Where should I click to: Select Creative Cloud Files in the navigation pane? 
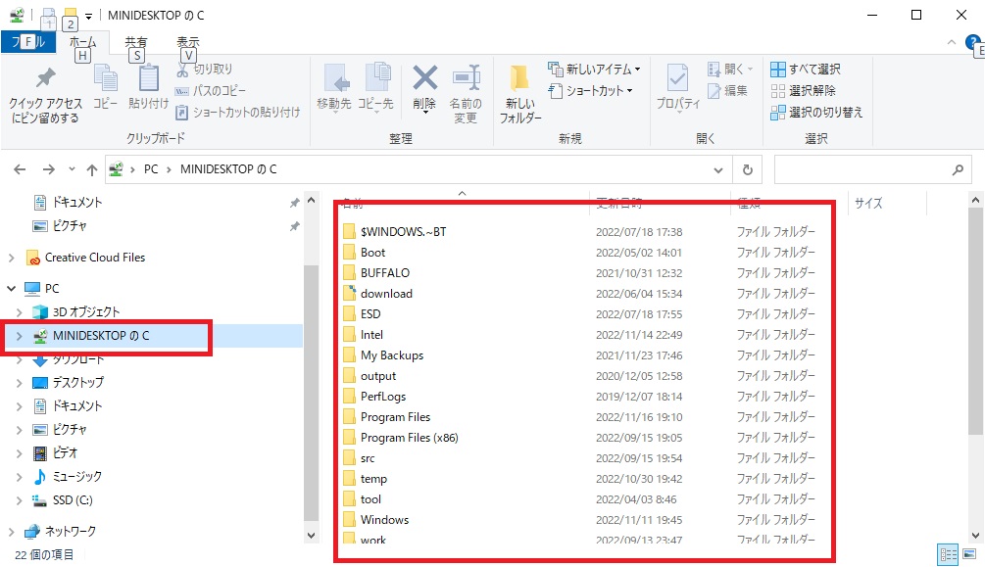[x=94, y=258]
